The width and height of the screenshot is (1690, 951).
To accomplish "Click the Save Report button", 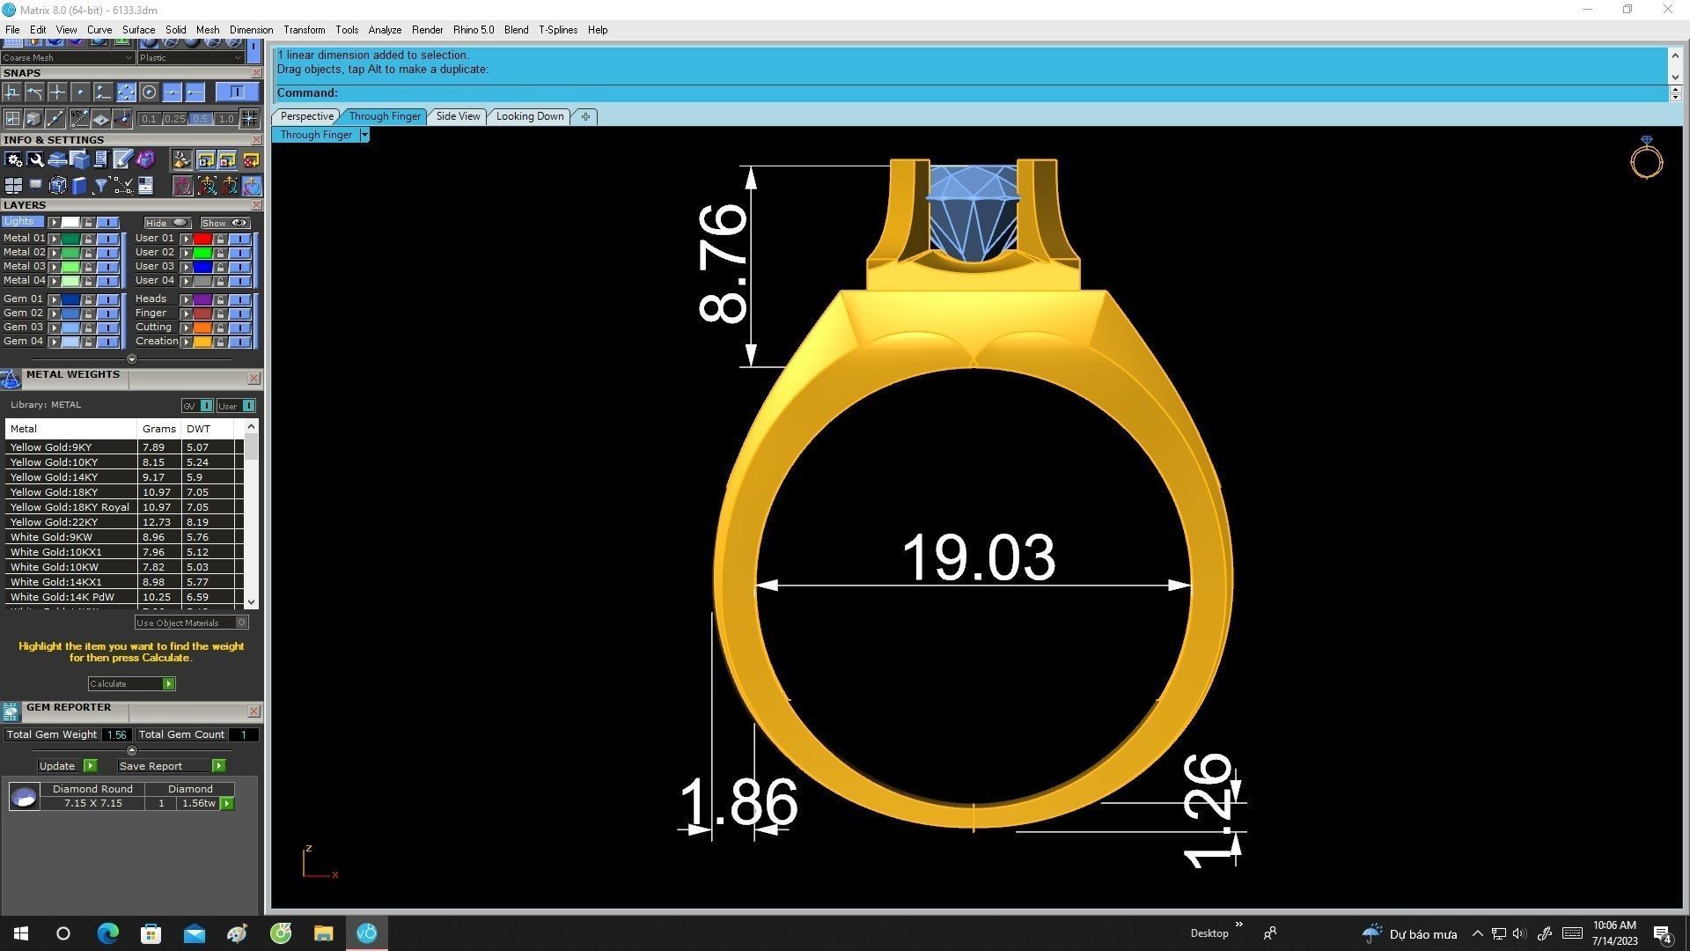I will coord(172,766).
